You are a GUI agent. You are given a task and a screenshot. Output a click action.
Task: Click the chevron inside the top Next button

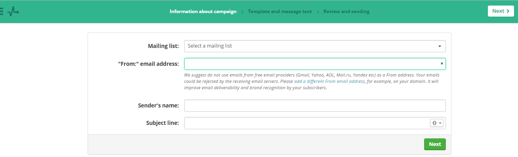pyautogui.click(x=508, y=11)
